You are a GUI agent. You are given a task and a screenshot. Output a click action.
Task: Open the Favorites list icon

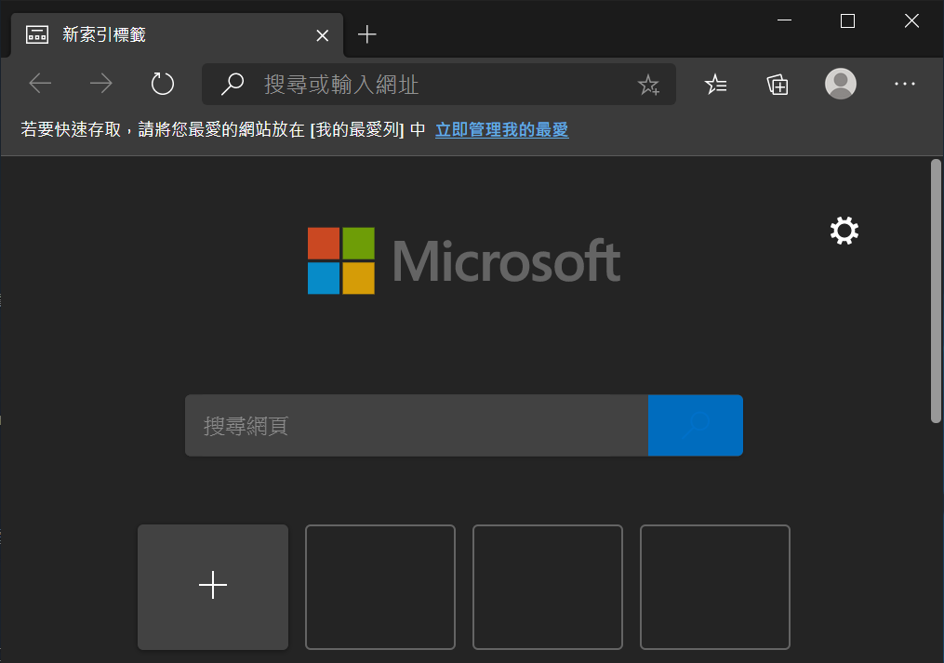tap(715, 84)
